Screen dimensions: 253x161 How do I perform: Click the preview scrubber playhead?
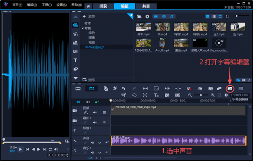4,139
